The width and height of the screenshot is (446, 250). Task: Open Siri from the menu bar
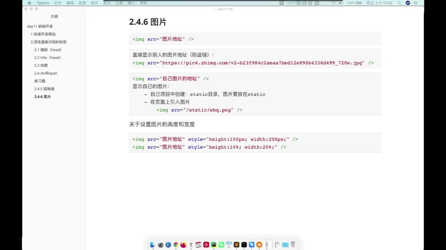tap(408, 3)
